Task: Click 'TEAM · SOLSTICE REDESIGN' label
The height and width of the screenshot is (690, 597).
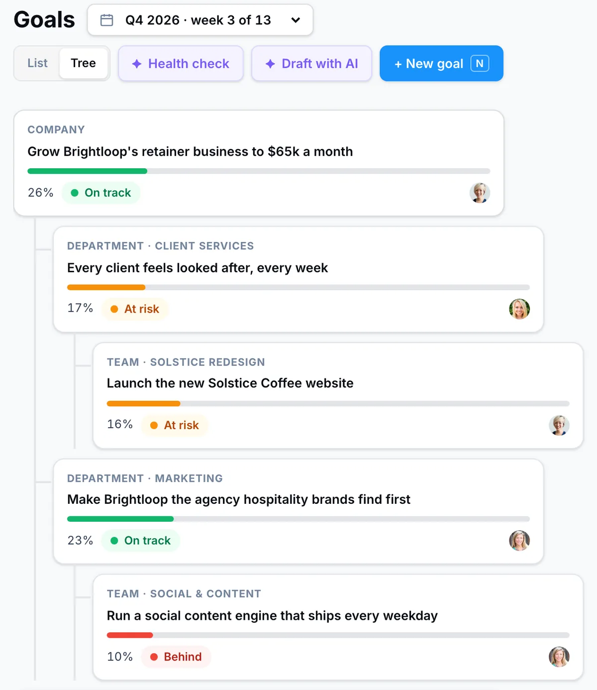Action: (x=186, y=362)
